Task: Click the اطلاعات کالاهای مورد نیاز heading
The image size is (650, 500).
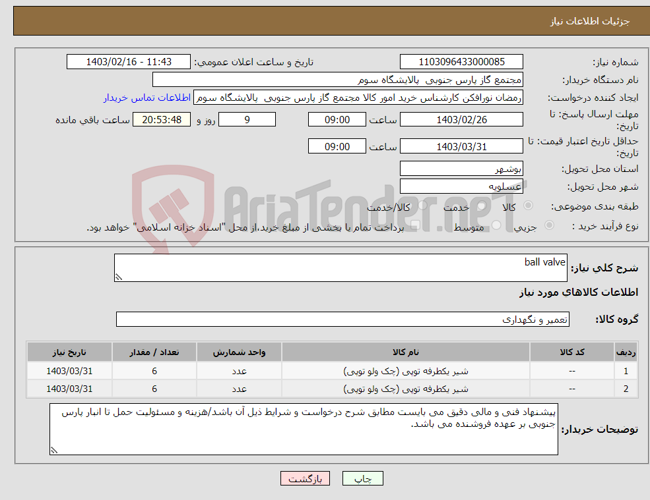Action: pos(579,292)
